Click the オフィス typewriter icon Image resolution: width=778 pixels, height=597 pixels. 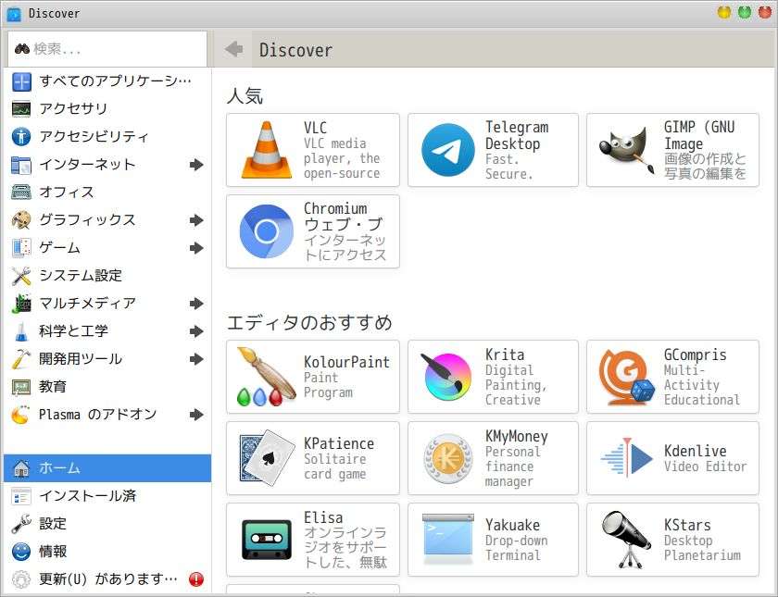point(21,193)
